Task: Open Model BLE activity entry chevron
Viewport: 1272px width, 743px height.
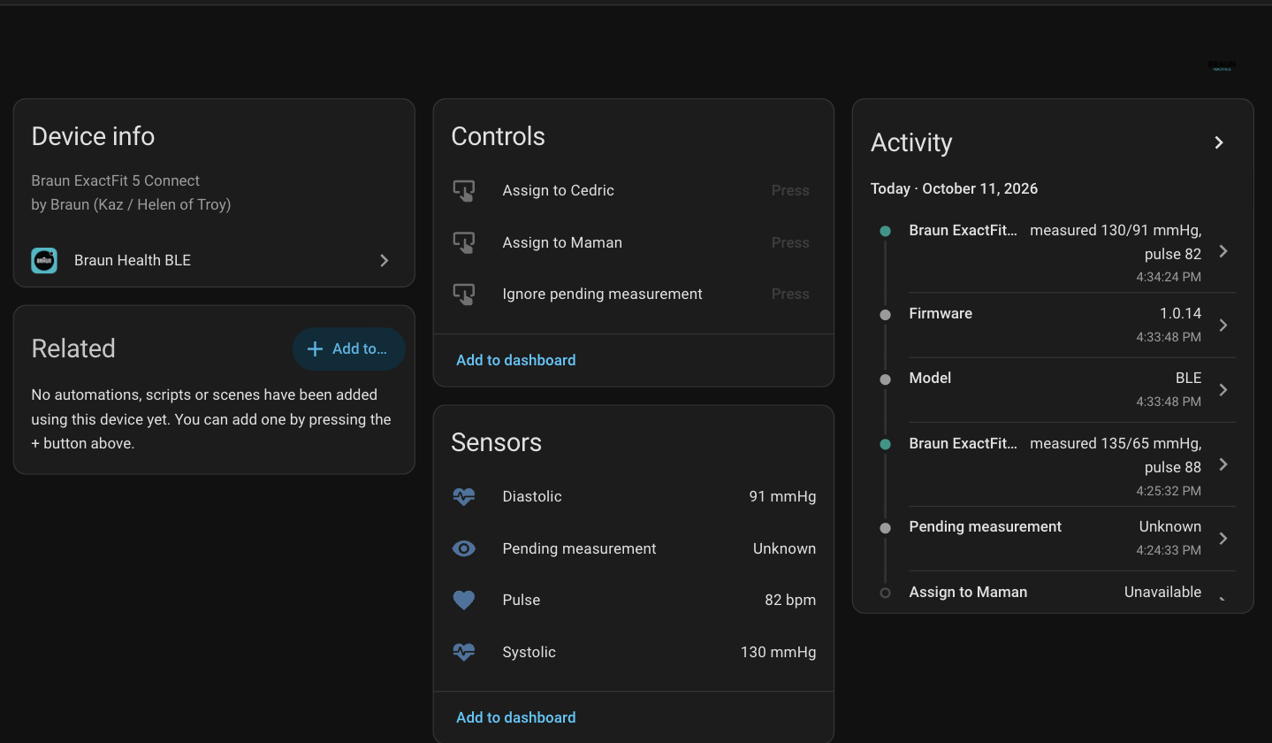Action: (x=1223, y=389)
